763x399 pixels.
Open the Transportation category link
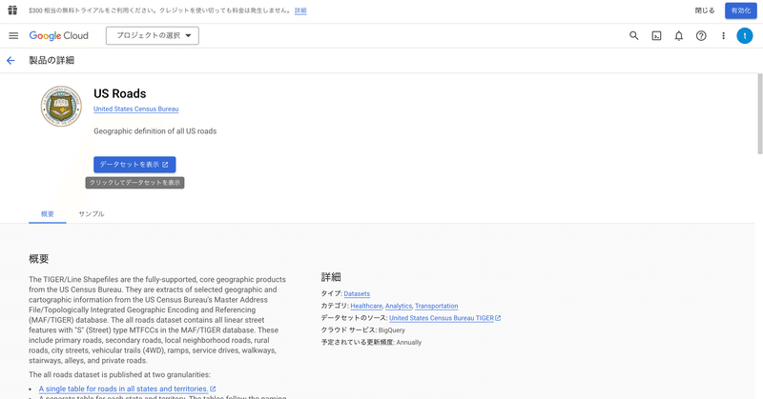tap(437, 306)
